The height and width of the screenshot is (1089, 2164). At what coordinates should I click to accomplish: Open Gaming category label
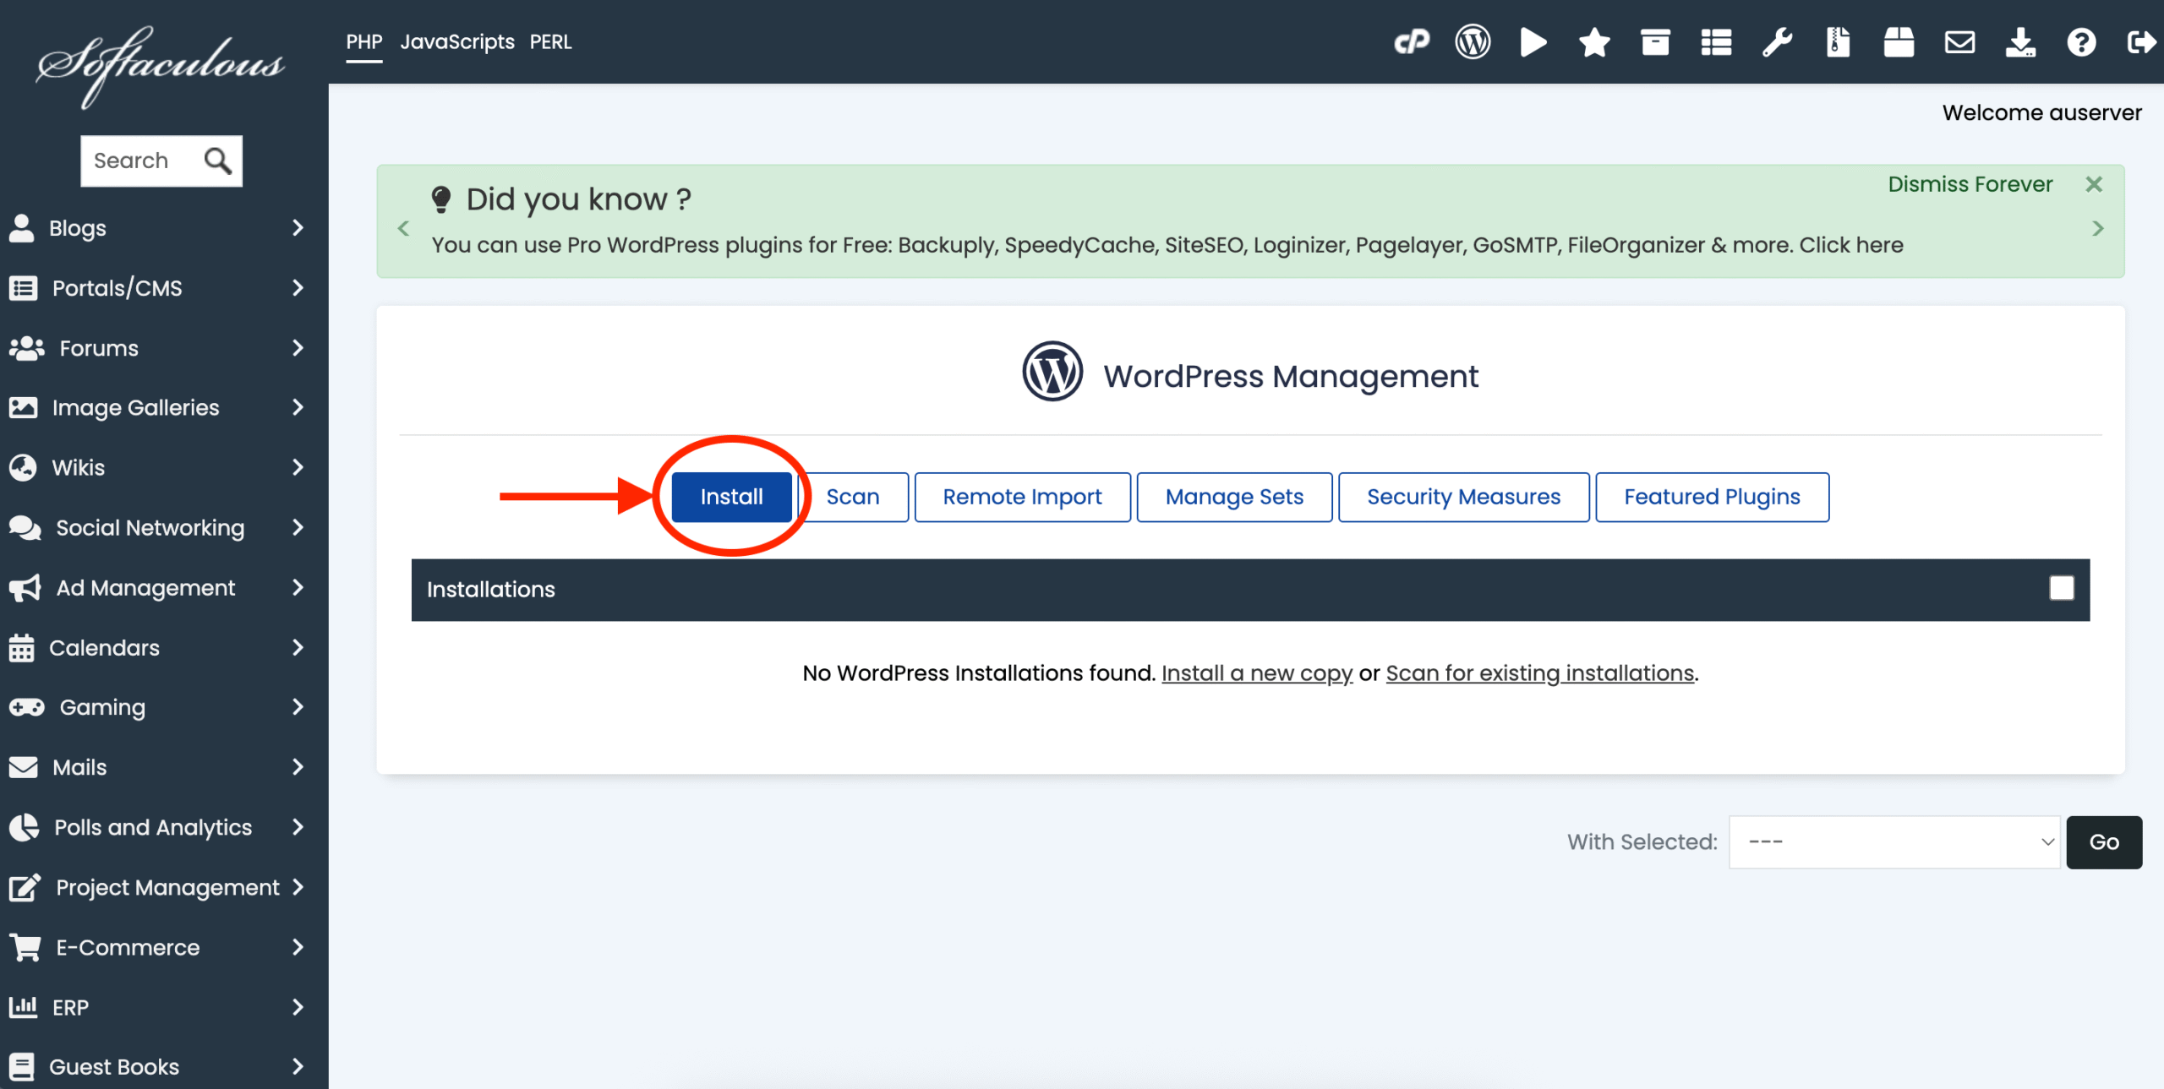pos(102,707)
